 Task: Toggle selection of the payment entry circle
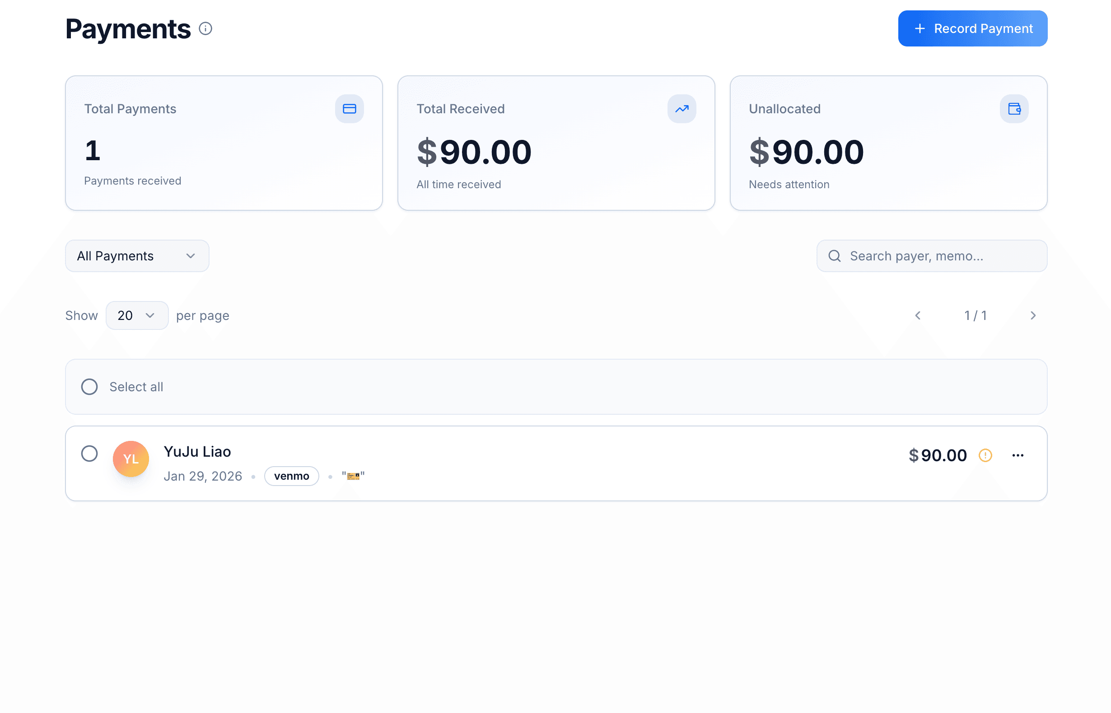[89, 454]
